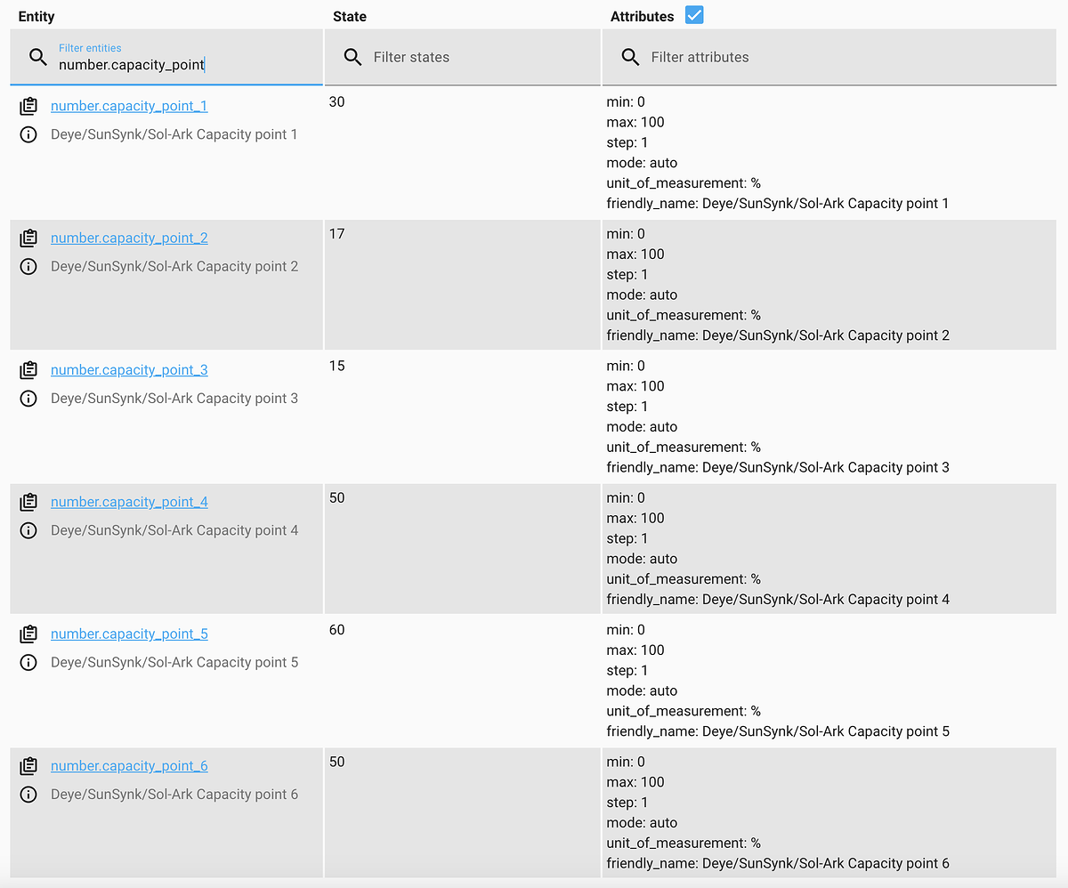Copy entity ID for capacity_point_6
This screenshot has width=1068, height=888.
pyautogui.click(x=28, y=766)
